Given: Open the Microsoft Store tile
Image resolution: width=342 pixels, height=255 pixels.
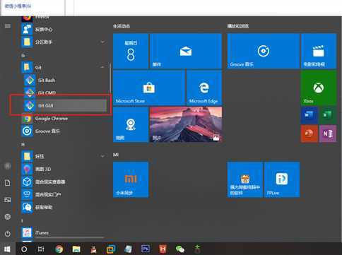Looking at the screenshot, I should pyautogui.click(x=149, y=88).
